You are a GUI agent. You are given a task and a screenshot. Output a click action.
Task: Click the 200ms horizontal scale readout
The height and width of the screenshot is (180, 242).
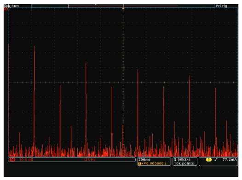(144, 159)
